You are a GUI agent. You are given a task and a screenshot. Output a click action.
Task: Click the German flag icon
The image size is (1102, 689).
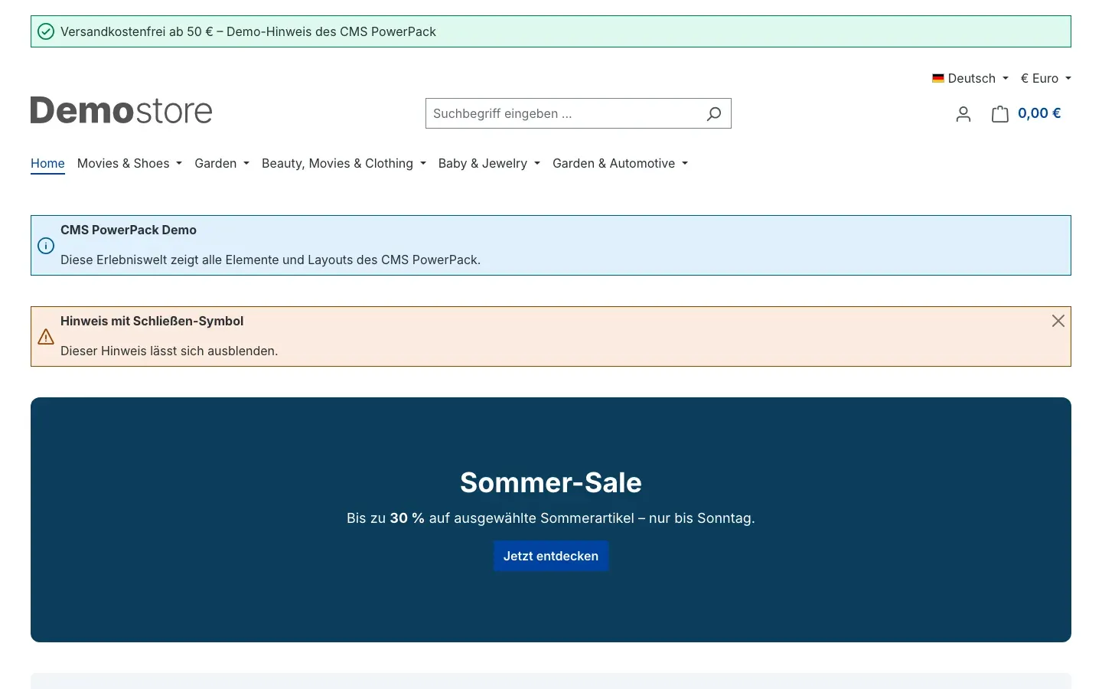click(x=937, y=78)
